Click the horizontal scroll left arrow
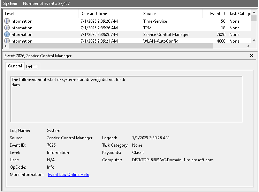Image resolution: width=259 pixels, height=192 pixels. coord(6,46)
